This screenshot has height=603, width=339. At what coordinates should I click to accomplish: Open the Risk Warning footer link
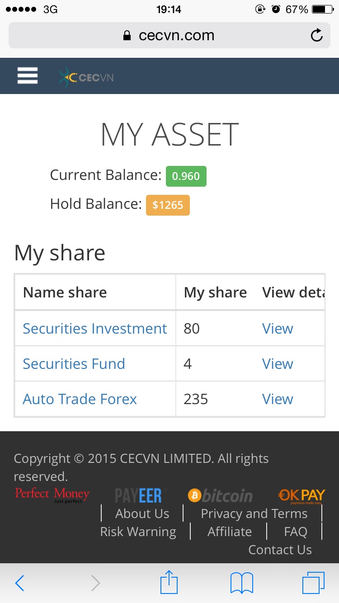pyautogui.click(x=138, y=532)
